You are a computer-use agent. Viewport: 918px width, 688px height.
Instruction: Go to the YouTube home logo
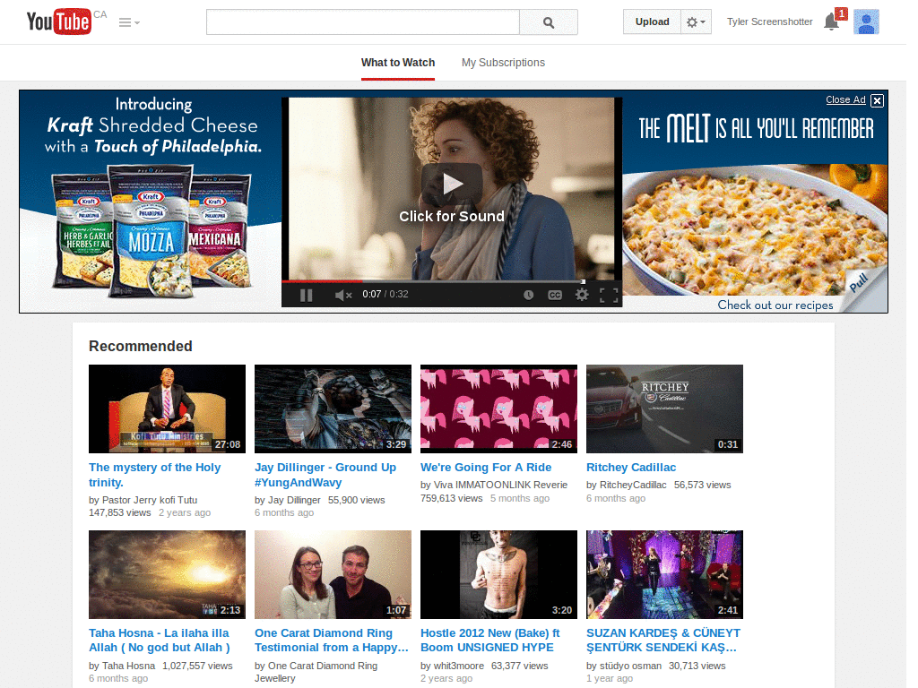pos(58,21)
